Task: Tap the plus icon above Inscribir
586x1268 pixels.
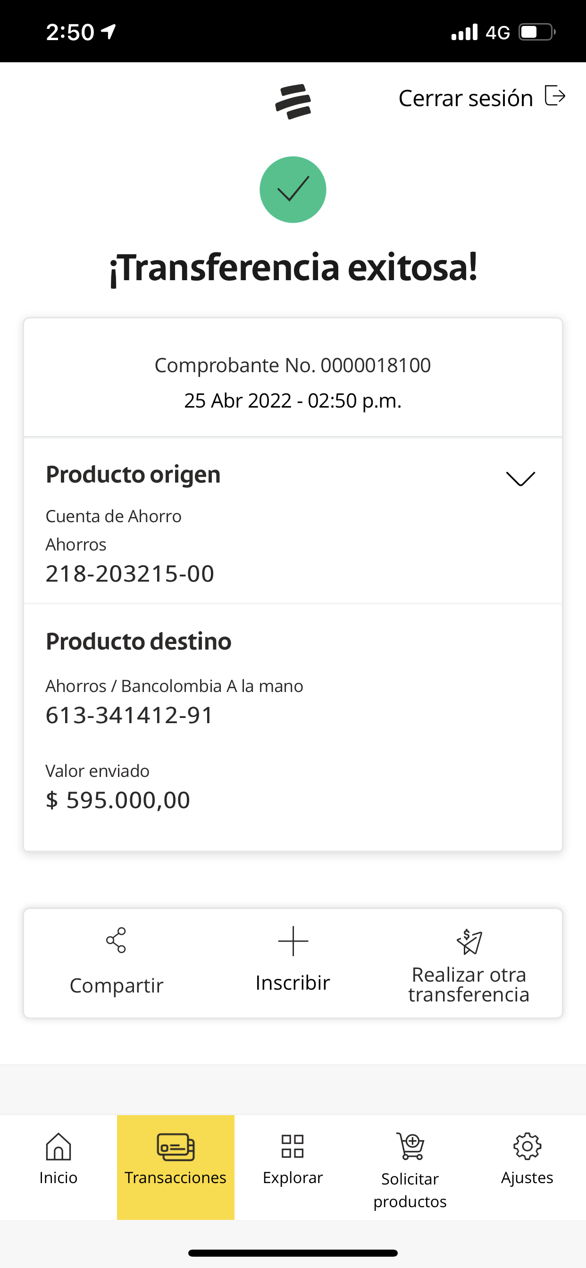Action: click(293, 941)
